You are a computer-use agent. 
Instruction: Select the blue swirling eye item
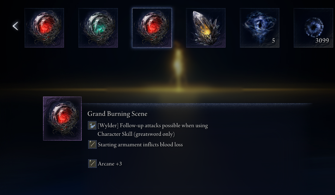260,28
